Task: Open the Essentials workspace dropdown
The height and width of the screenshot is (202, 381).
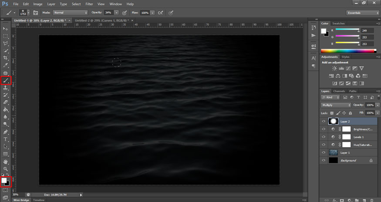Action: click(x=362, y=13)
